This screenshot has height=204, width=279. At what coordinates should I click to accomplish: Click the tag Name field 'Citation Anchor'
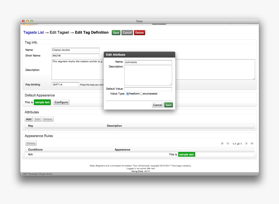click(x=76, y=50)
